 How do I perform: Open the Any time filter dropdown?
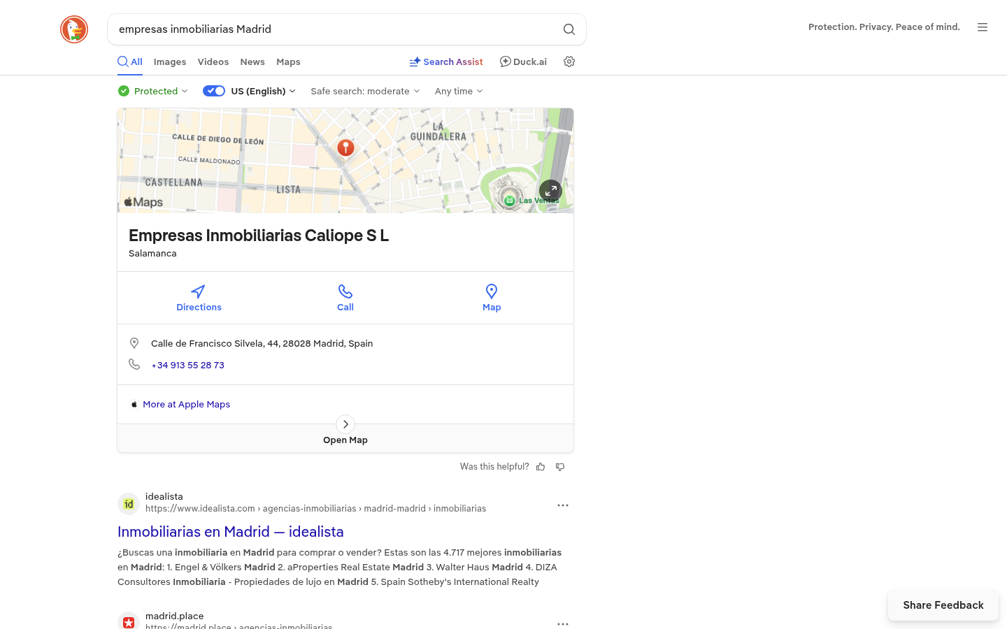point(459,91)
